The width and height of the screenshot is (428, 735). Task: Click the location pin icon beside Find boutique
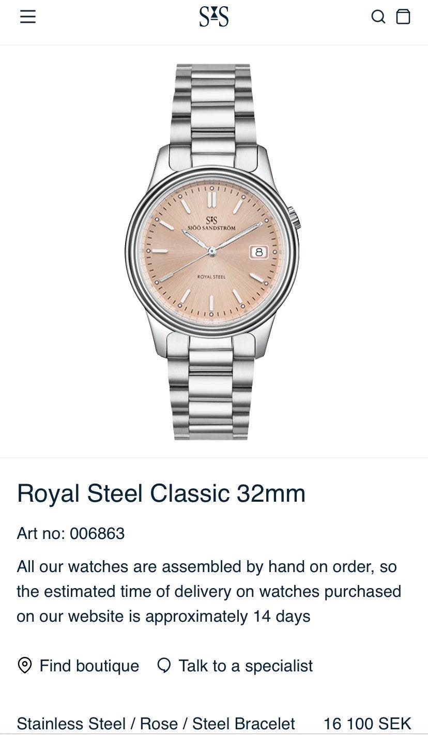coord(25,665)
